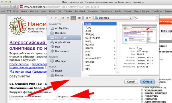
Task: Expand the Списки констант tree item
Action: [x=142, y=93]
